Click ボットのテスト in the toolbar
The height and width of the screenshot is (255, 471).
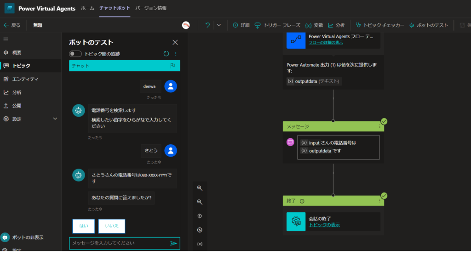click(429, 25)
